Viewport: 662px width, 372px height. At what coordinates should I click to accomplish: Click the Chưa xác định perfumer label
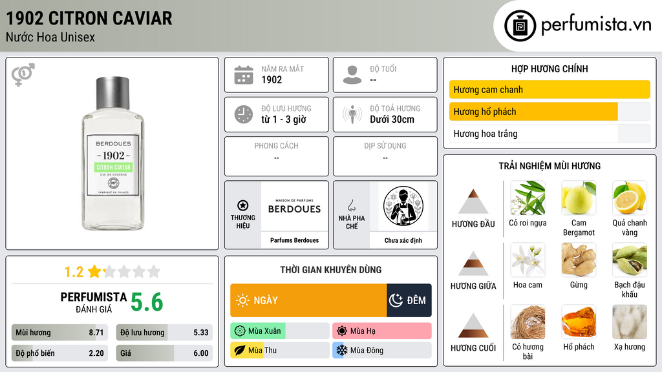403,240
